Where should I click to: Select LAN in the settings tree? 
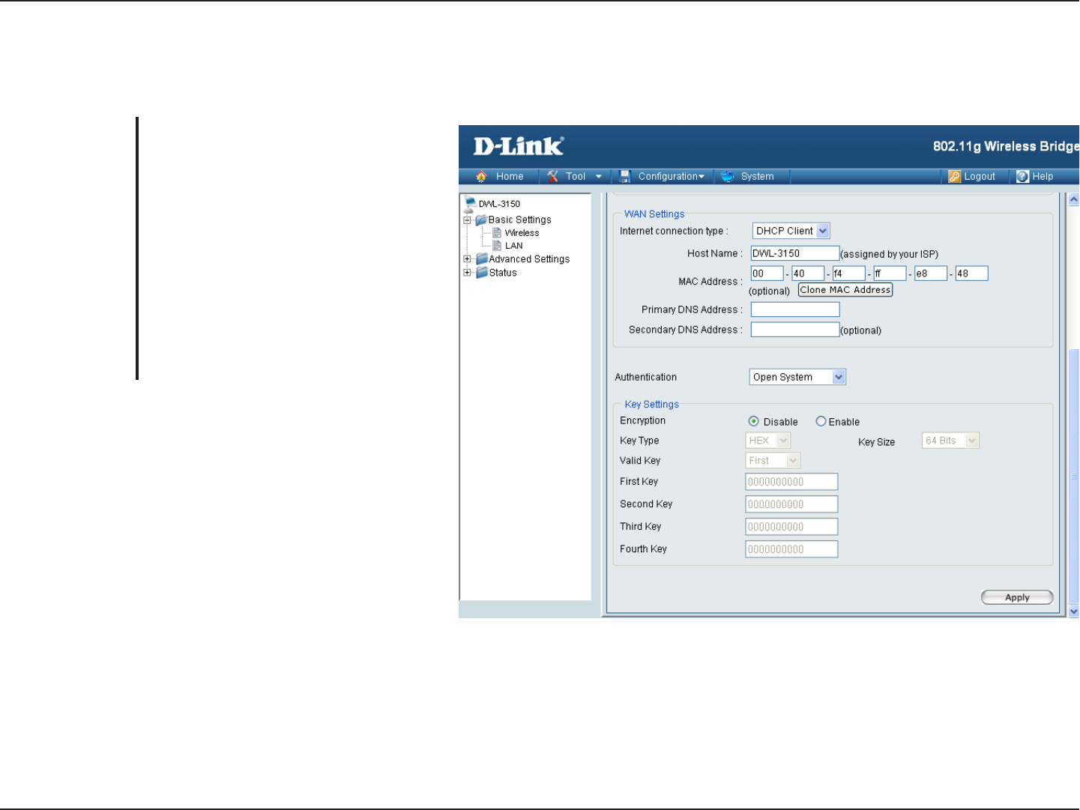coord(514,246)
